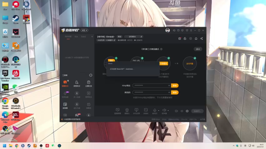Select the Microsoft Edge desktop shortcut
This screenshot has height=149, width=266.
click(5, 117)
